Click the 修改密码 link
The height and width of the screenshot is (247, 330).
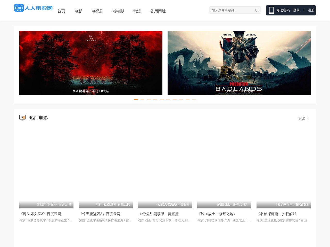(283, 10)
